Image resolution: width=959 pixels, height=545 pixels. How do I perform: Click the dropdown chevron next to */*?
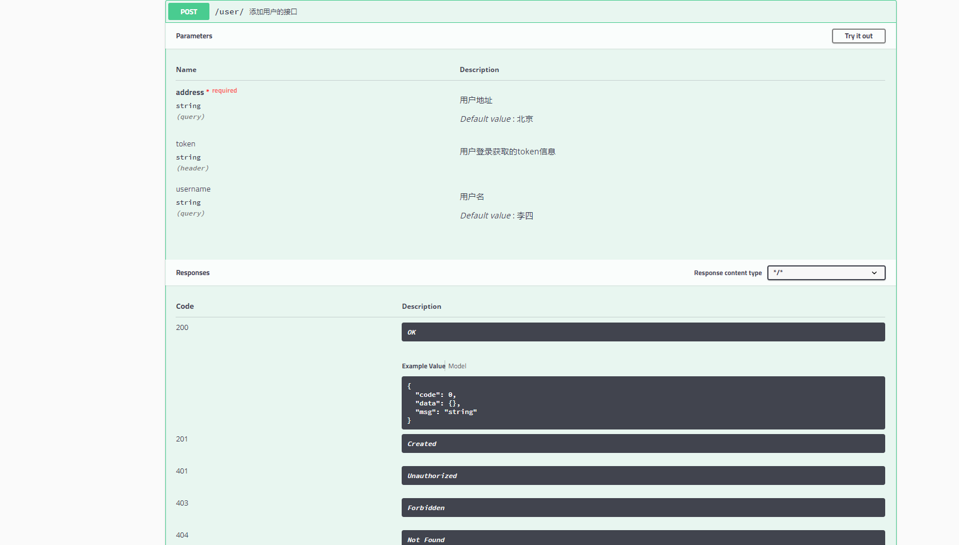[x=874, y=273]
